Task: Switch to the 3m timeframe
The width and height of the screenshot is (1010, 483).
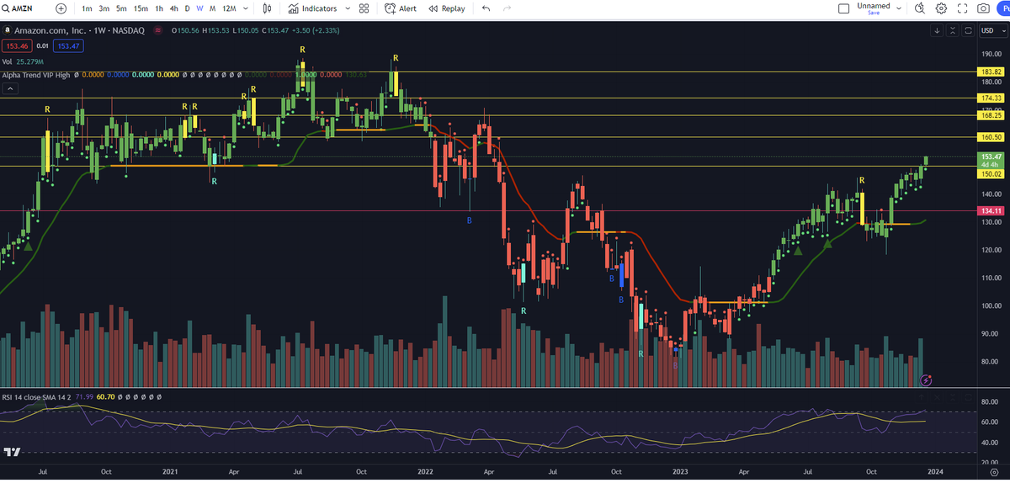Action: click(x=104, y=8)
